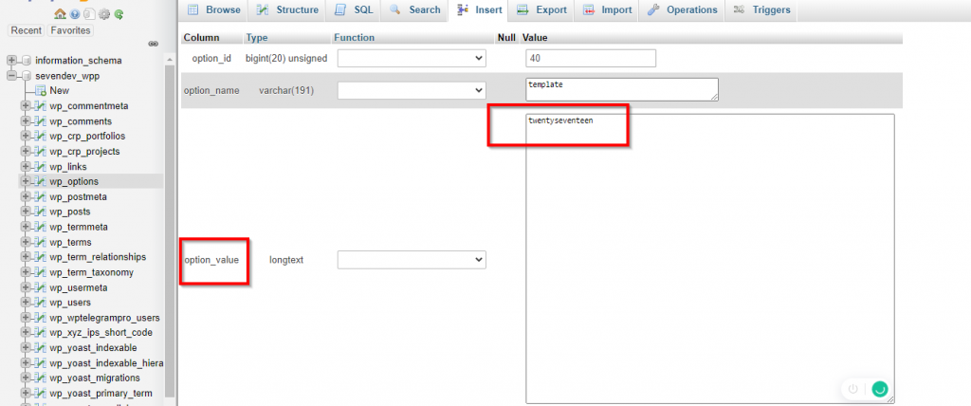Click the navigation panel vertical scrollbar
This screenshot has width=971, height=406.
tap(171, 230)
